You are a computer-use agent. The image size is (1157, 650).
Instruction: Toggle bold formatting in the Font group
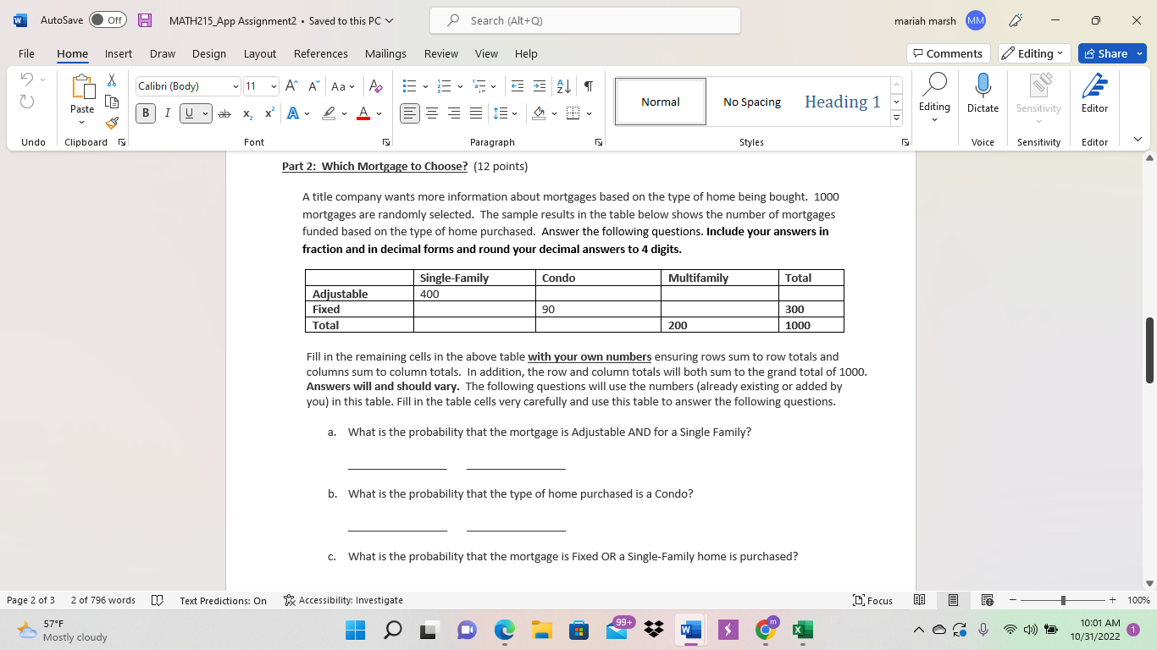(x=145, y=113)
